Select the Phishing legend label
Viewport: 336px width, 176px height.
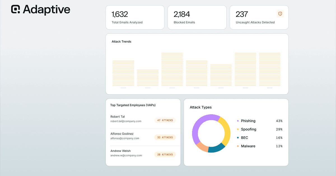[x=248, y=121]
